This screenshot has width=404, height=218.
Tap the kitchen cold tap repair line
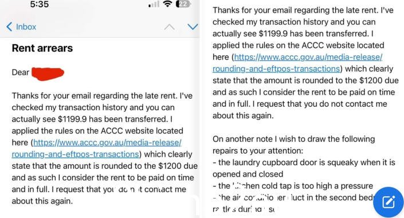point(293,186)
